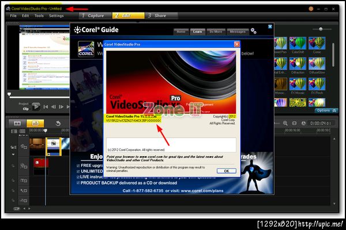The height and width of the screenshot is (230, 346).
Task: Switch preview to Project mode
Action: point(24,103)
